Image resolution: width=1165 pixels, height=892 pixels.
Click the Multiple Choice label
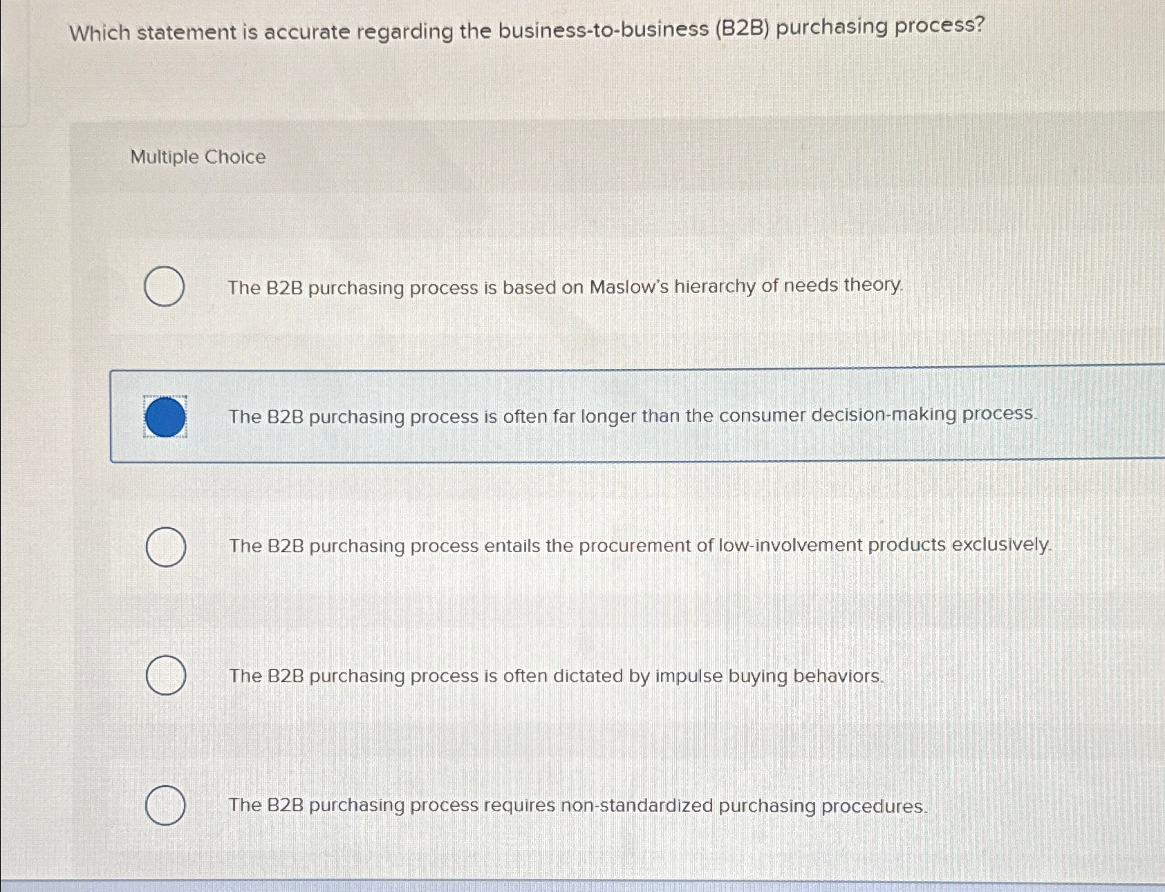(x=196, y=157)
